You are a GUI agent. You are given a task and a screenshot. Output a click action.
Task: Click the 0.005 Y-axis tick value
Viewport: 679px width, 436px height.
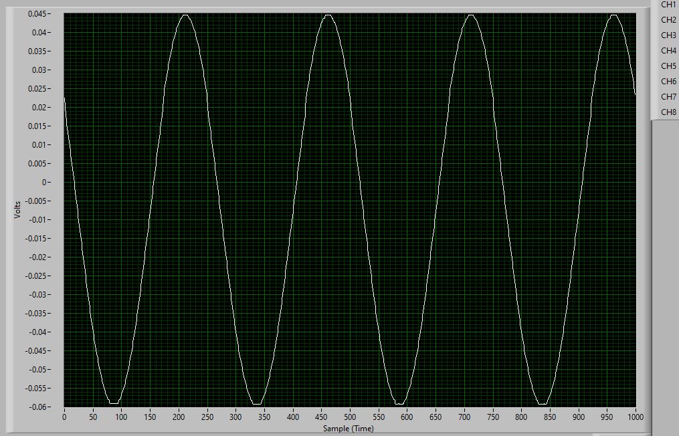point(37,164)
